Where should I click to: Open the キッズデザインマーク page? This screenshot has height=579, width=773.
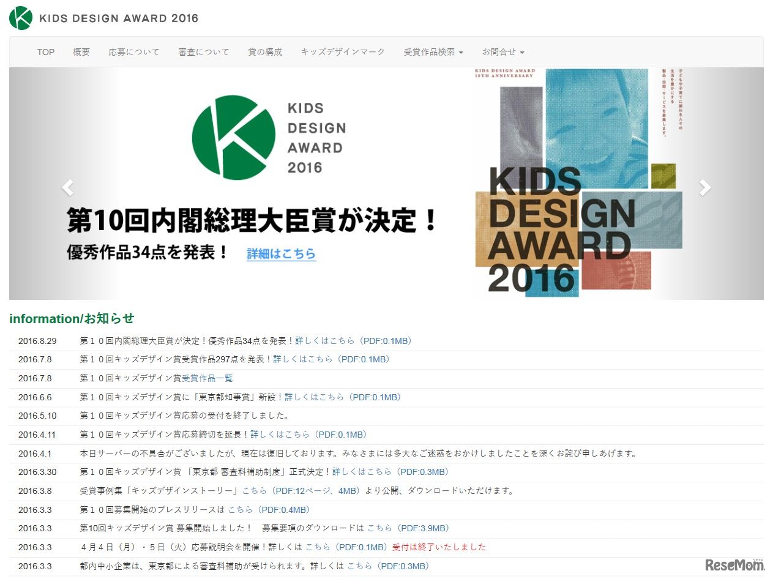click(343, 52)
